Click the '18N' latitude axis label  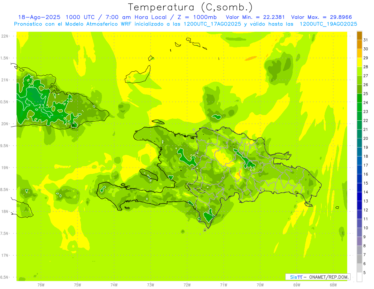tap(5, 211)
